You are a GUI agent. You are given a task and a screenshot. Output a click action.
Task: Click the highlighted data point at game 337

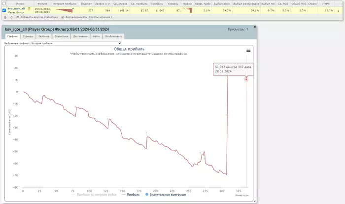point(246,79)
